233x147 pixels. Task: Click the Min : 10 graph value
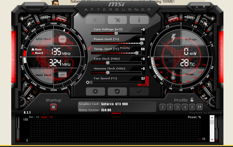coord(34,117)
